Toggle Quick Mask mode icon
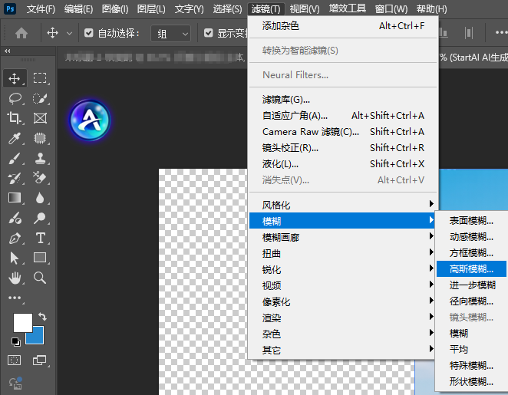508x395 pixels. (x=15, y=360)
